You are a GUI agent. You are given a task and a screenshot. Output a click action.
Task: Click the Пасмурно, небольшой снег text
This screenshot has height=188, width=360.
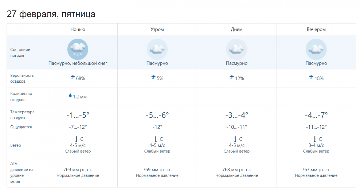[x=78, y=63]
